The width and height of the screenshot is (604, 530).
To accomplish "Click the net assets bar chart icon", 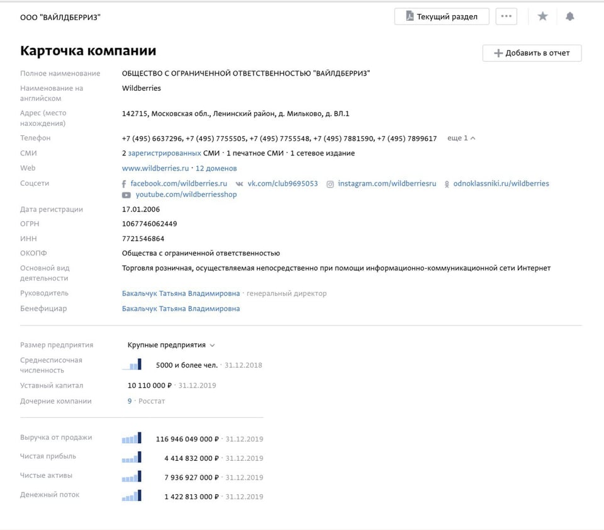I will [131, 476].
